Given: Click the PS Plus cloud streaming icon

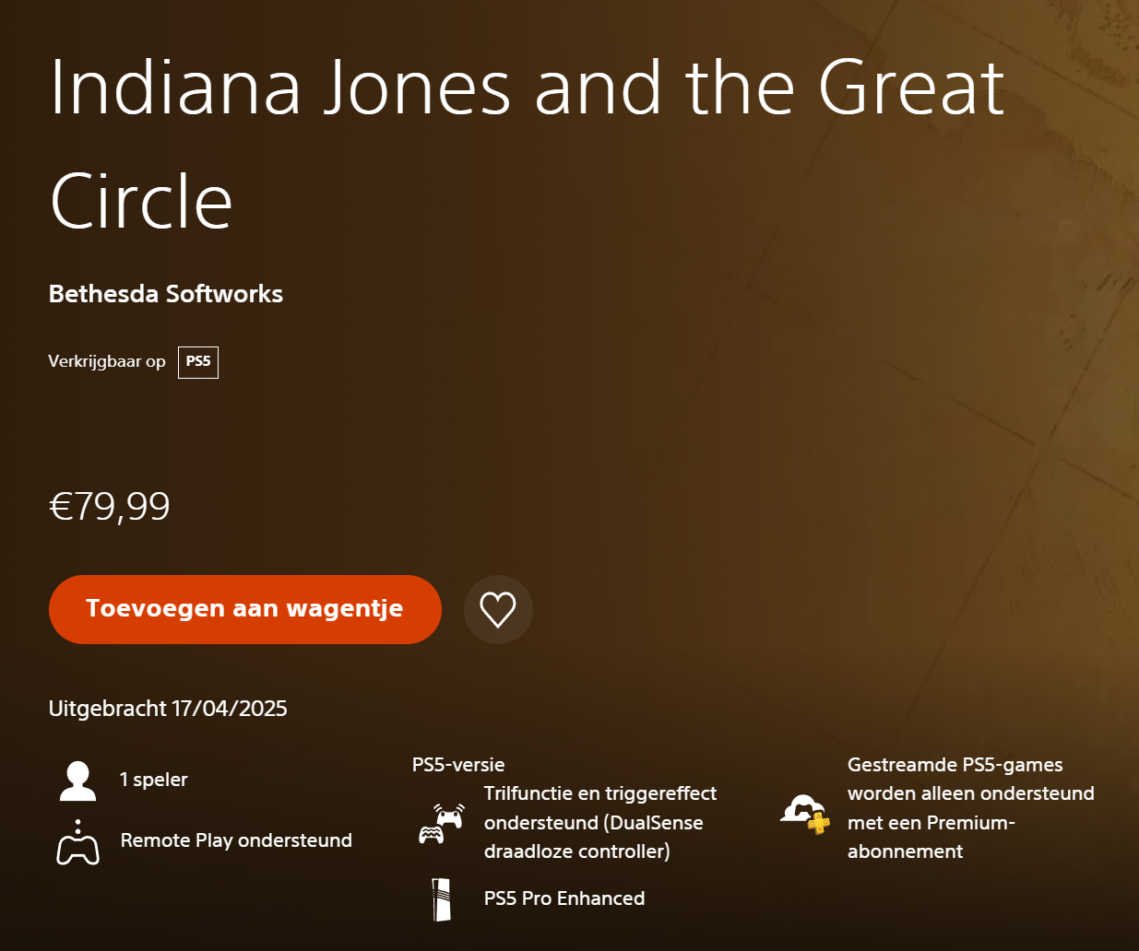Looking at the screenshot, I should (x=805, y=812).
